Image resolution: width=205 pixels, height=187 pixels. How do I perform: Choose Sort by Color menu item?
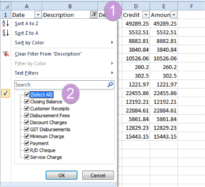click(64, 43)
